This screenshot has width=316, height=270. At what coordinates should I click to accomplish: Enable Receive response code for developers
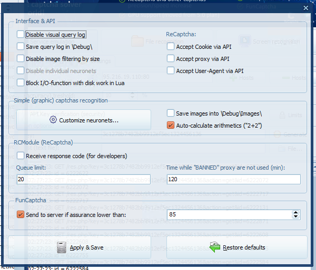(x=21, y=156)
